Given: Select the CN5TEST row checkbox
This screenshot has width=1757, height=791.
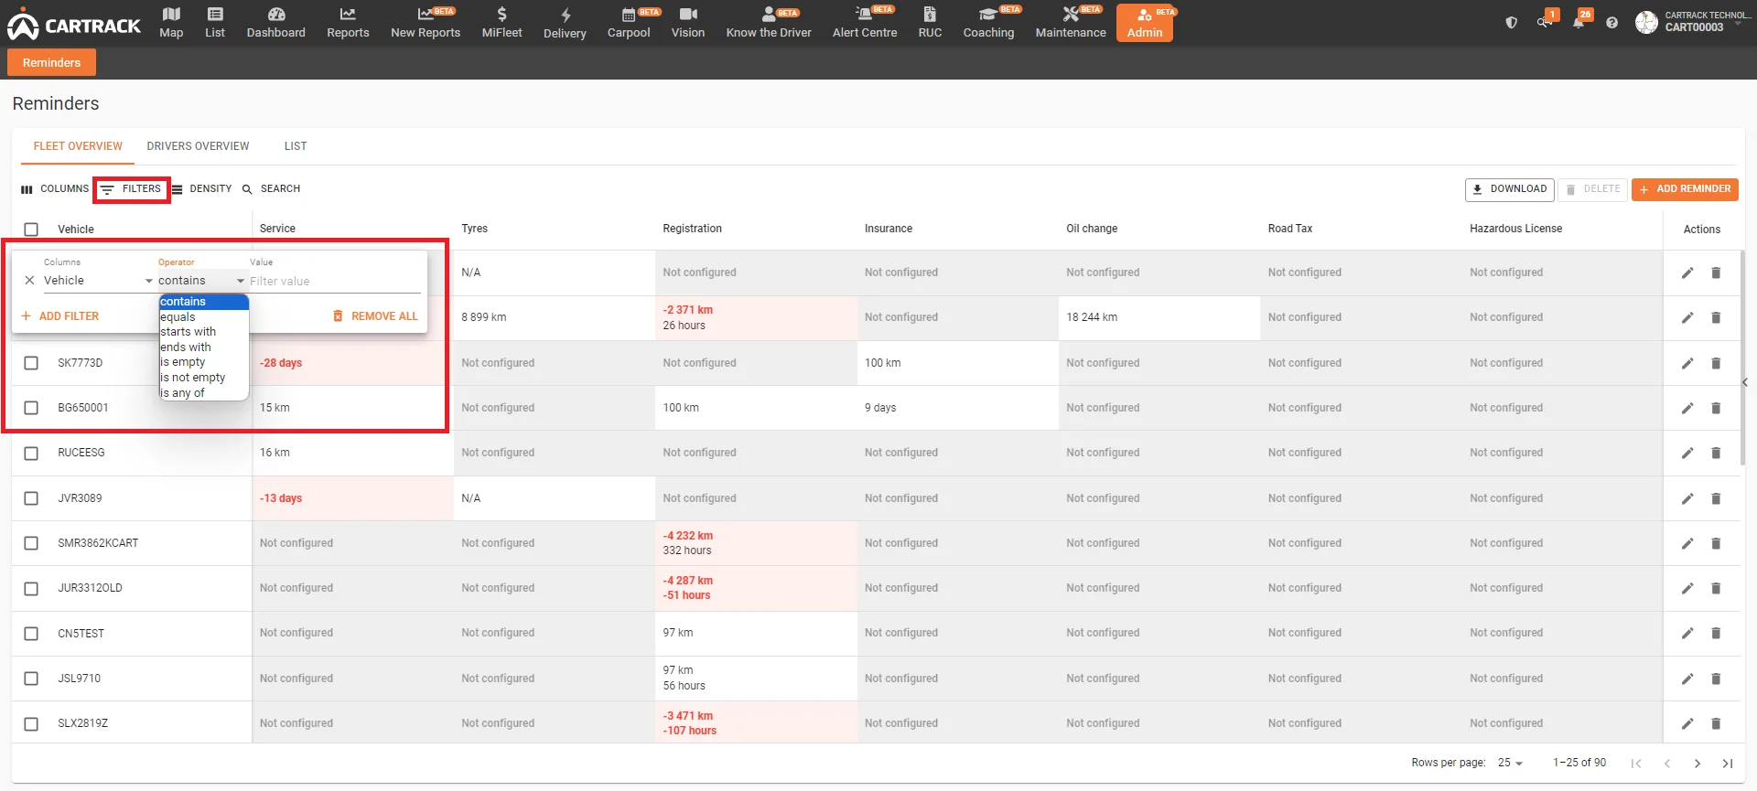Looking at the screenshot, I should tap(31, 633).
